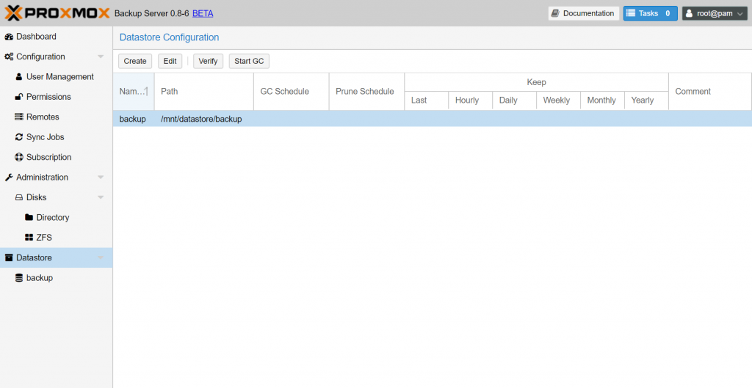Click the Monthly column header
Screen dimensions: 752x388
[x=602, y=100]
